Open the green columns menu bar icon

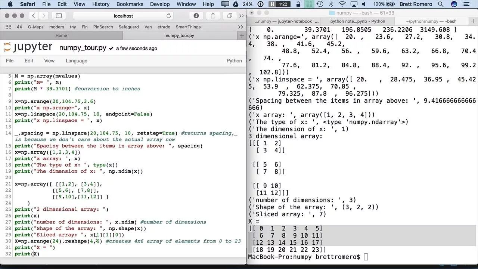(308, 4)
